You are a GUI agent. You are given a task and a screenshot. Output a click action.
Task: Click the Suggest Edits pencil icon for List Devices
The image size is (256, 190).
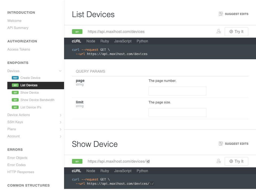pyautogui.click(x=221, y=14)
